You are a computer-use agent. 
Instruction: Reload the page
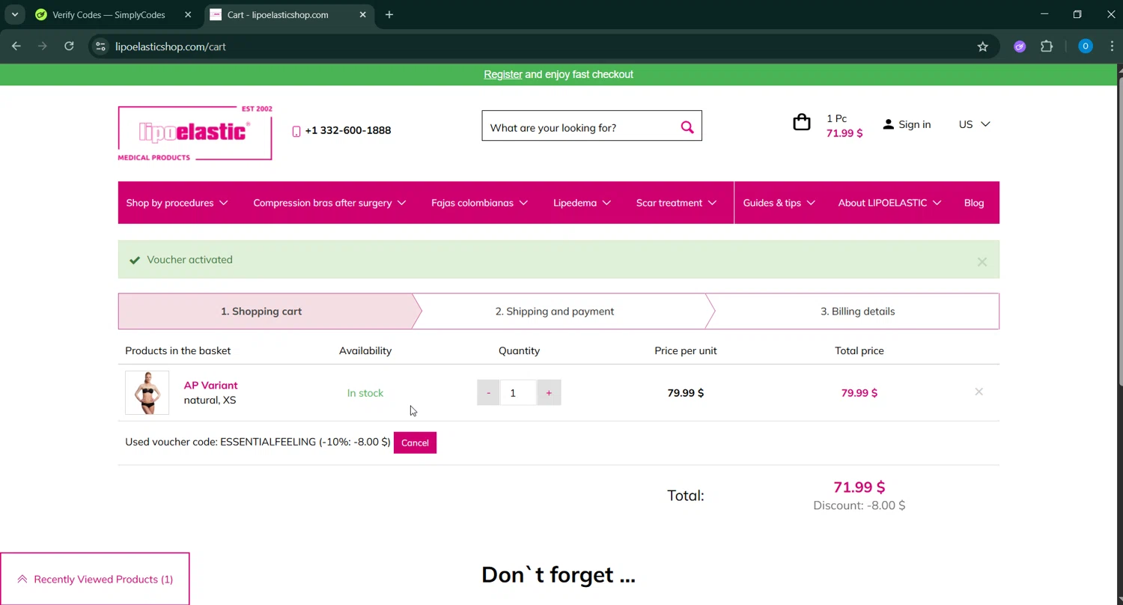69,46
